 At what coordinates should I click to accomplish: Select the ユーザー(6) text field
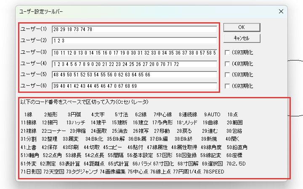click(135, 86)
